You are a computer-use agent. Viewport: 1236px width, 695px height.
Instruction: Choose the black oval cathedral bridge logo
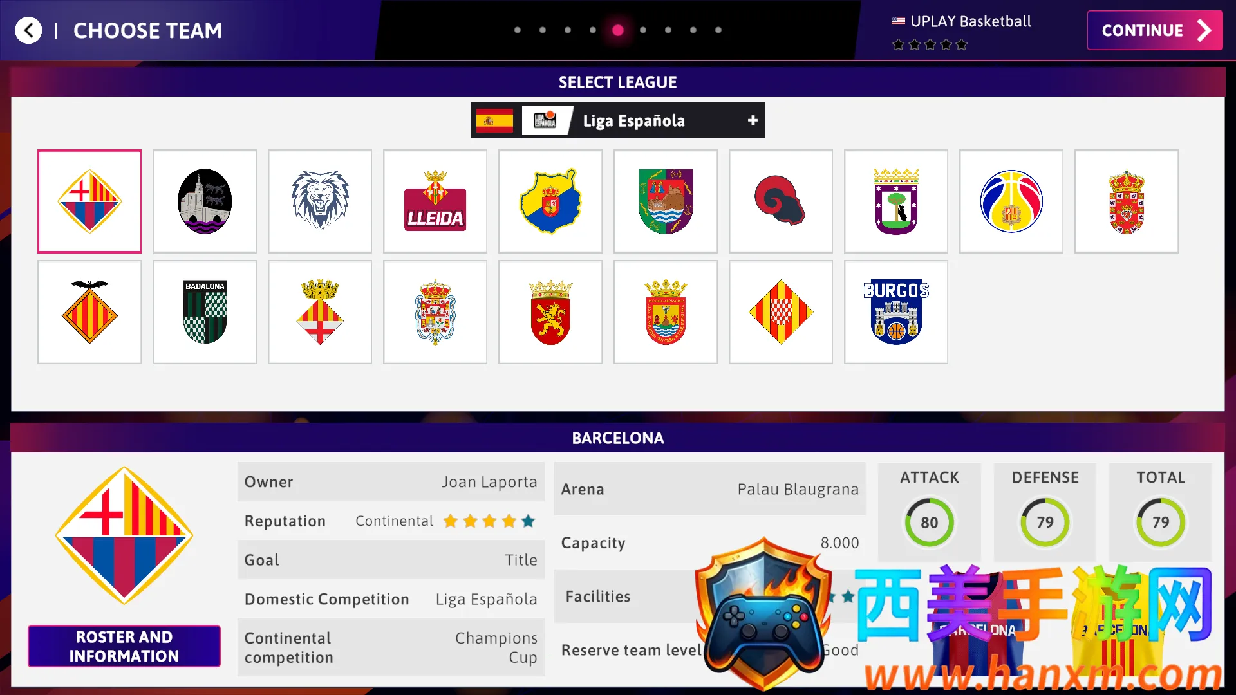point(205,201)
